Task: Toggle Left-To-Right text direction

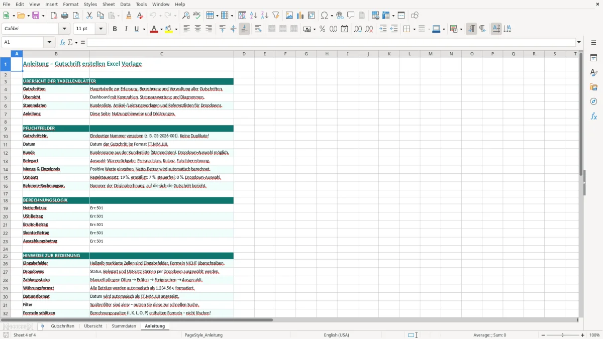Action: coord(471,29)
